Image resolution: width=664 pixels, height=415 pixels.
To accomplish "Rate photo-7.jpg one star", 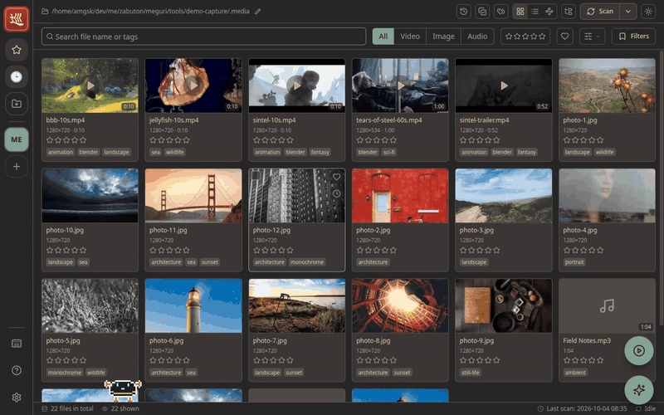I will (256, 360).
